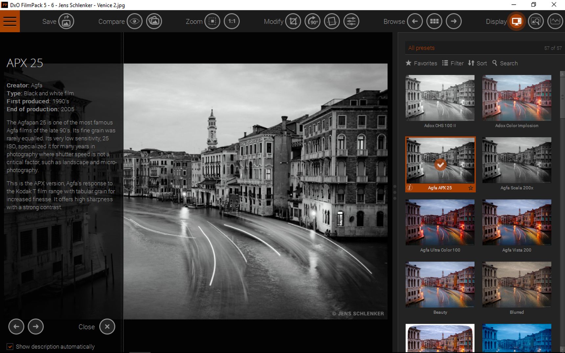Screen dimensions: 565x353
Task: Apply the Agfa Vista 200 preset
Action: coord(517,222)
